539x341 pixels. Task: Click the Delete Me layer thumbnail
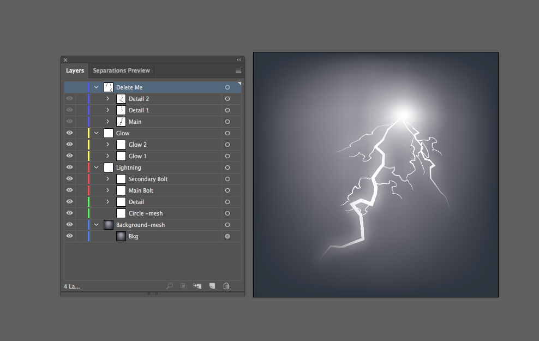click(x=109, y=87)
